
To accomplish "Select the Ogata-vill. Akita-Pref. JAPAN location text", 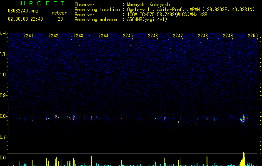I will pyautogui.click(x=191, y=10).
